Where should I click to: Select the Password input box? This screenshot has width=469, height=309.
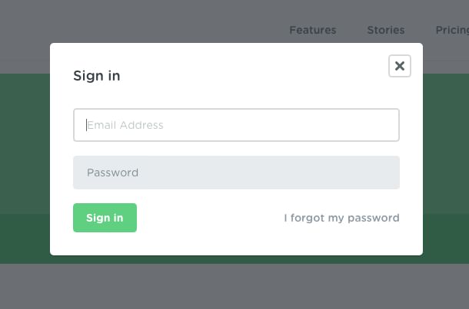coord(236,173)
